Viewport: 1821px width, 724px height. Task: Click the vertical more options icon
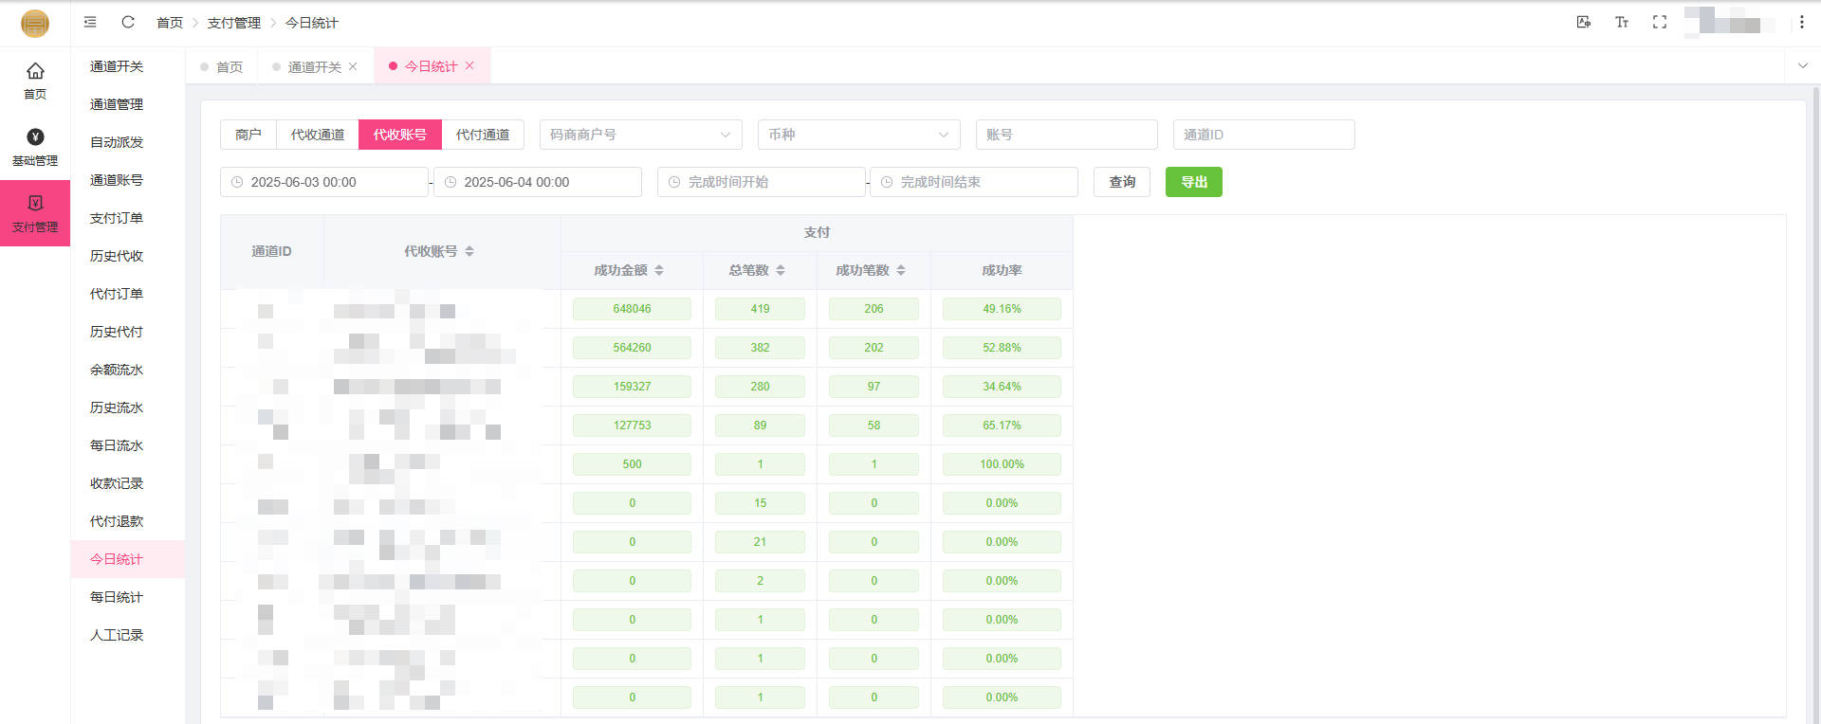pyautogui.click(x=1801, y=22)
